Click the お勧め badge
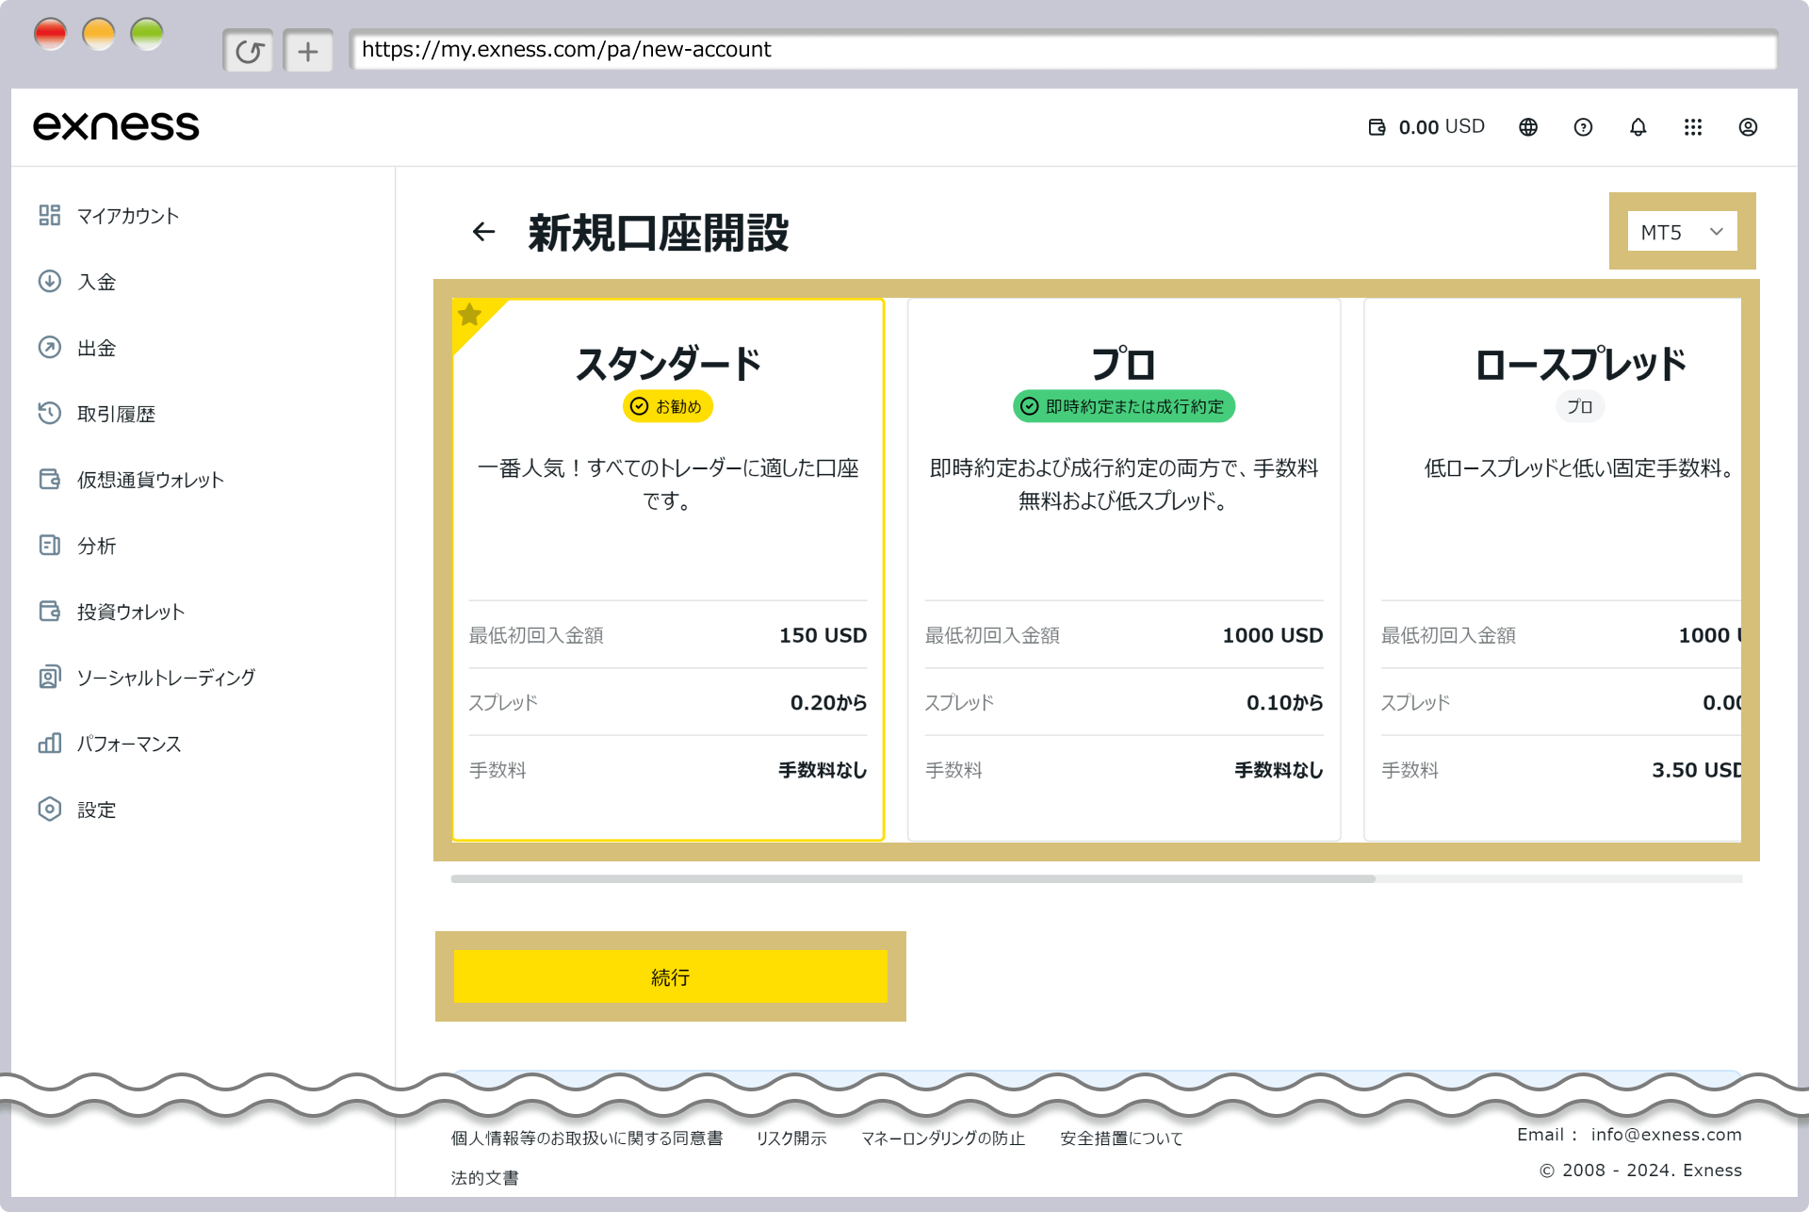Image resolution: width=1809 pixels, height=1212 pixels. (667, 406)
